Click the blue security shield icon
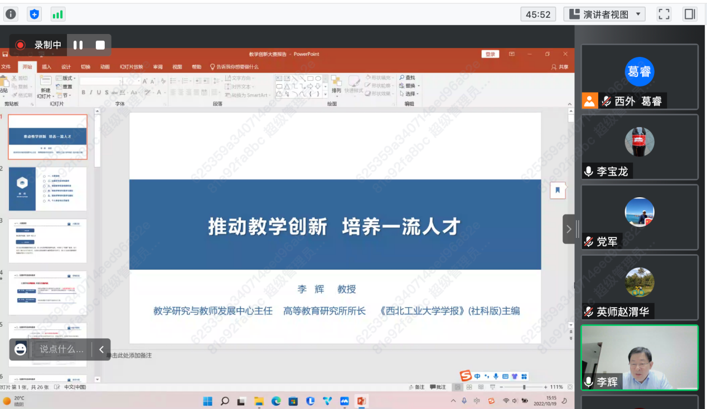Image resolution: width=707 pixels, height=409 pixels. [35, 14]
